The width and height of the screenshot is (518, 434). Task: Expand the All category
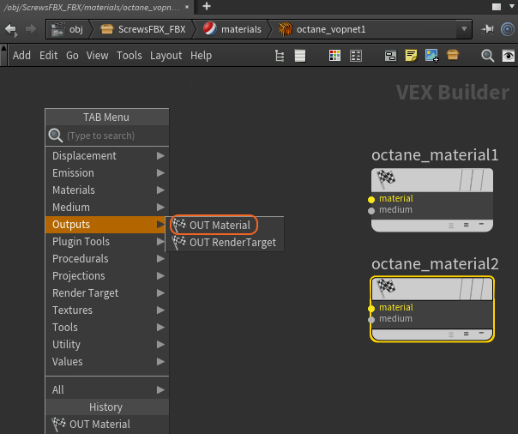point(107,389)
